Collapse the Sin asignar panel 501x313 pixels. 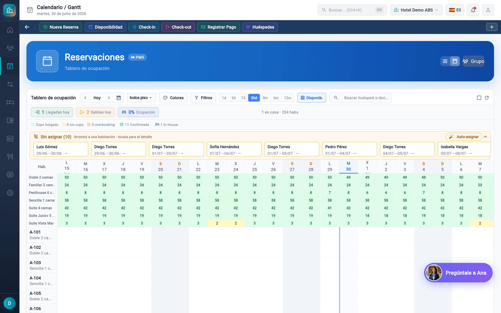[x=485, y=137]
